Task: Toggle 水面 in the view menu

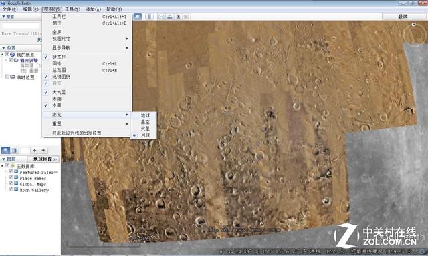Action: 87,105
